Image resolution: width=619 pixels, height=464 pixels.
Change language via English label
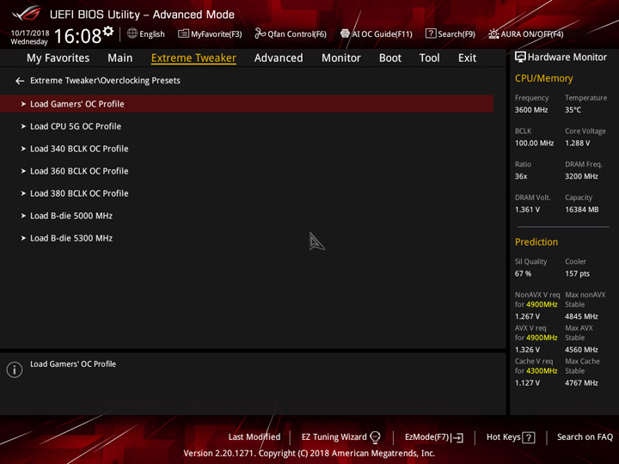(152, 34)
